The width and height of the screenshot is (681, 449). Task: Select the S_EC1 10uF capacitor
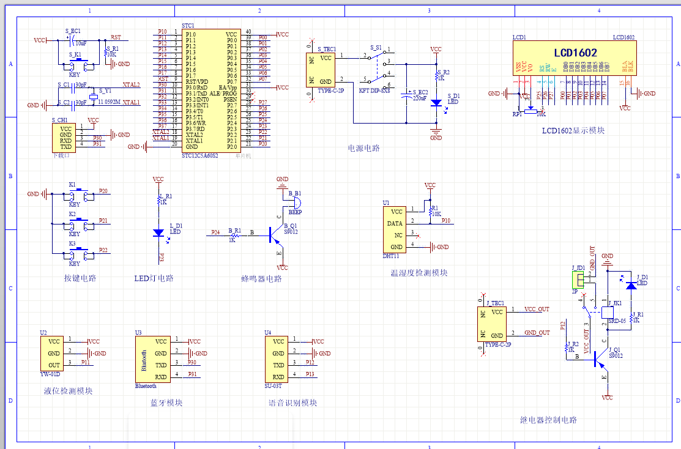coord(71,41)
